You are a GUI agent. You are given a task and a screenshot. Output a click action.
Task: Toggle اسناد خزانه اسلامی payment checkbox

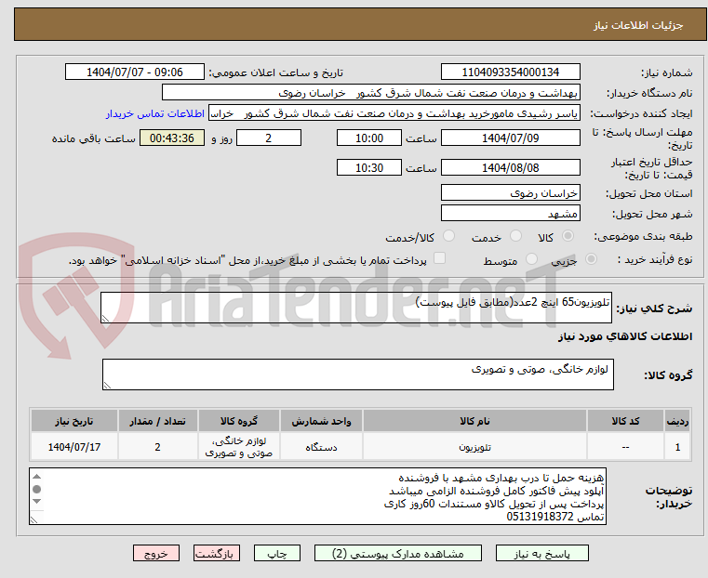click(x=439, y=258)
